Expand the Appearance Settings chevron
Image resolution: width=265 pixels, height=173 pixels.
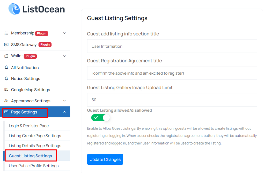[x=64, y=101]
